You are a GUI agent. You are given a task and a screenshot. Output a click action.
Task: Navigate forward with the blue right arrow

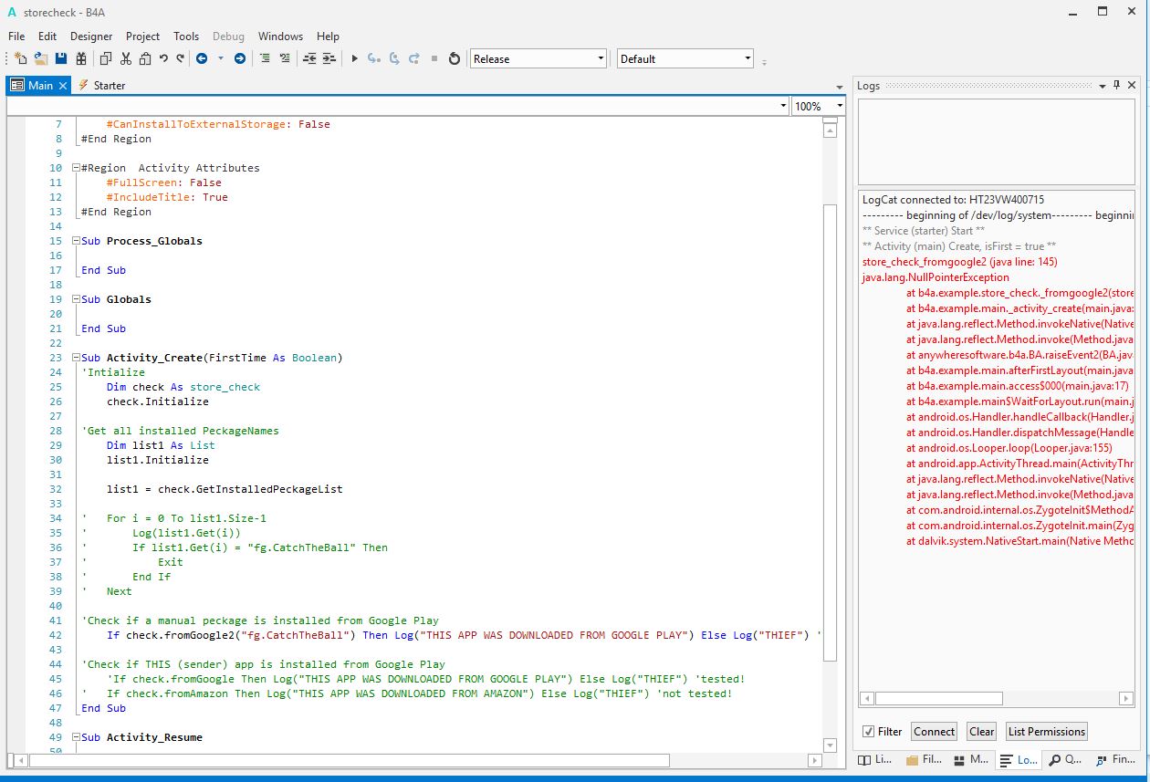tap(240, 58)
